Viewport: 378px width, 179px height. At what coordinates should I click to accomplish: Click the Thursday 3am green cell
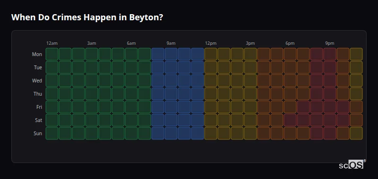[92, 94]
